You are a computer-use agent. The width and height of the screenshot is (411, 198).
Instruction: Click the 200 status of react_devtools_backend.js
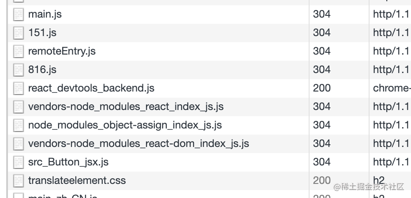[321, 88]
